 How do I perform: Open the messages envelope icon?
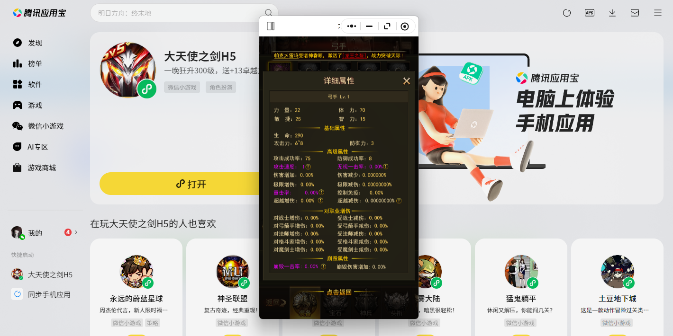[x=635, y=13]
